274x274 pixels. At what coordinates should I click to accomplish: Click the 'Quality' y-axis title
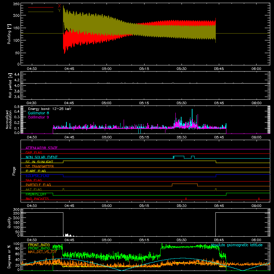[9, 222]
